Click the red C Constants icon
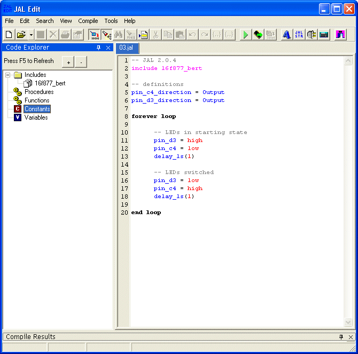358x354 pixels. click(x=18, y=109)
